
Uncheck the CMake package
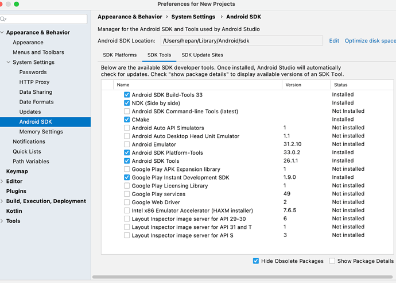tap(127, 120)
